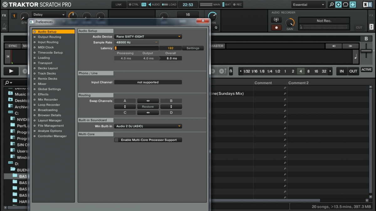Adjust the Latency slider bar

pyautogui.click(x=137, y=48)
